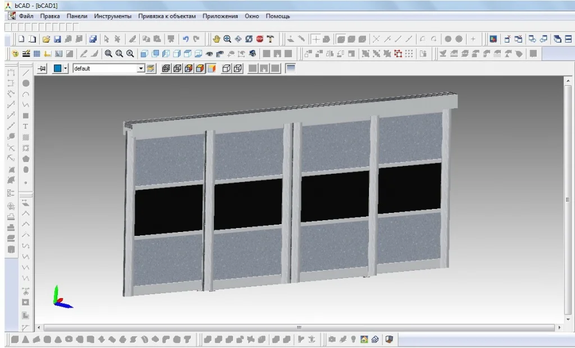Open the 'default' layer combo box
This screenshot has width=575, height=348.
(108, 68)
